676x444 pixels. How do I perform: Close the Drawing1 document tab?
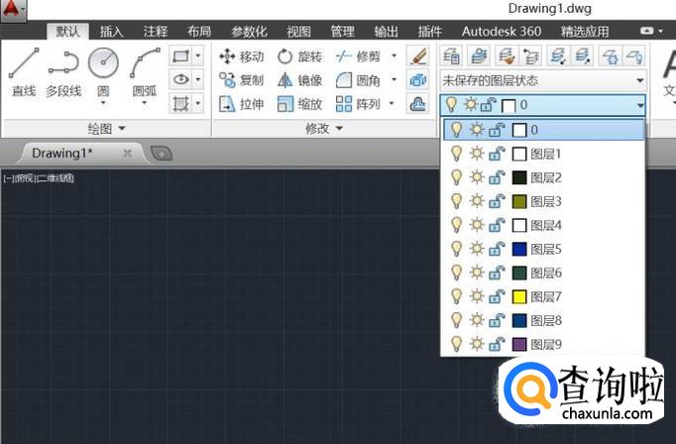click(127, 154)
